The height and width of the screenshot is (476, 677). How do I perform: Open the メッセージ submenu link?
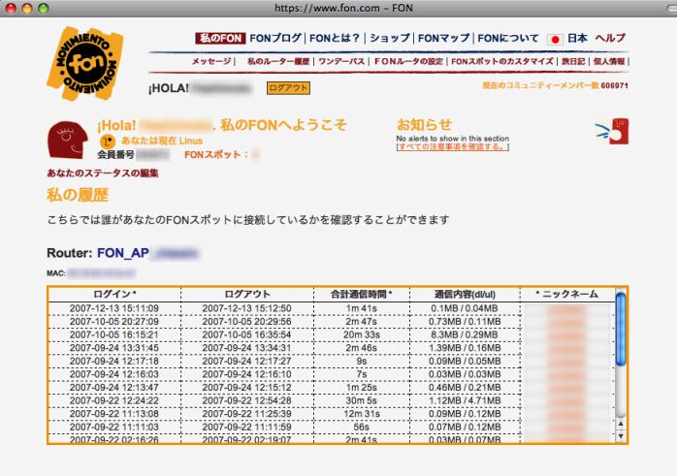click(212, 61)
